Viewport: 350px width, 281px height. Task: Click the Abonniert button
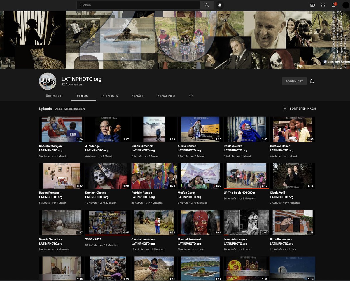click(x=294, y=81)
